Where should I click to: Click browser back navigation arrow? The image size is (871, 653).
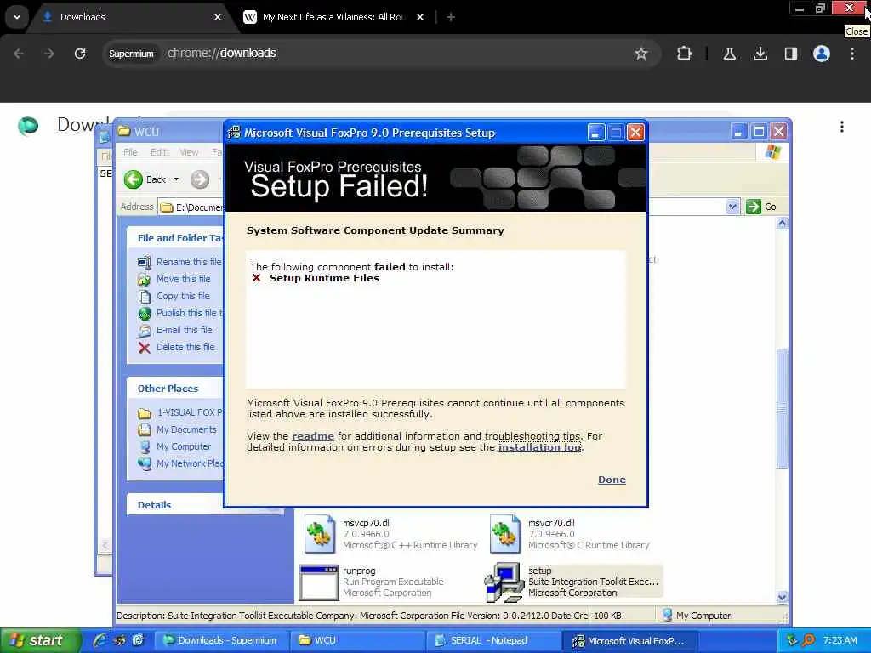coord(19,54)
